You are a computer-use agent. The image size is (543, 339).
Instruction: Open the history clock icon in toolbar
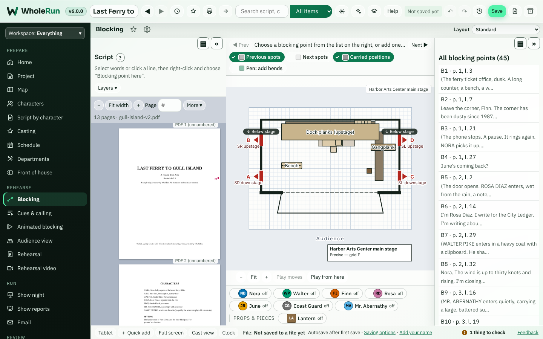pos(177,11)
